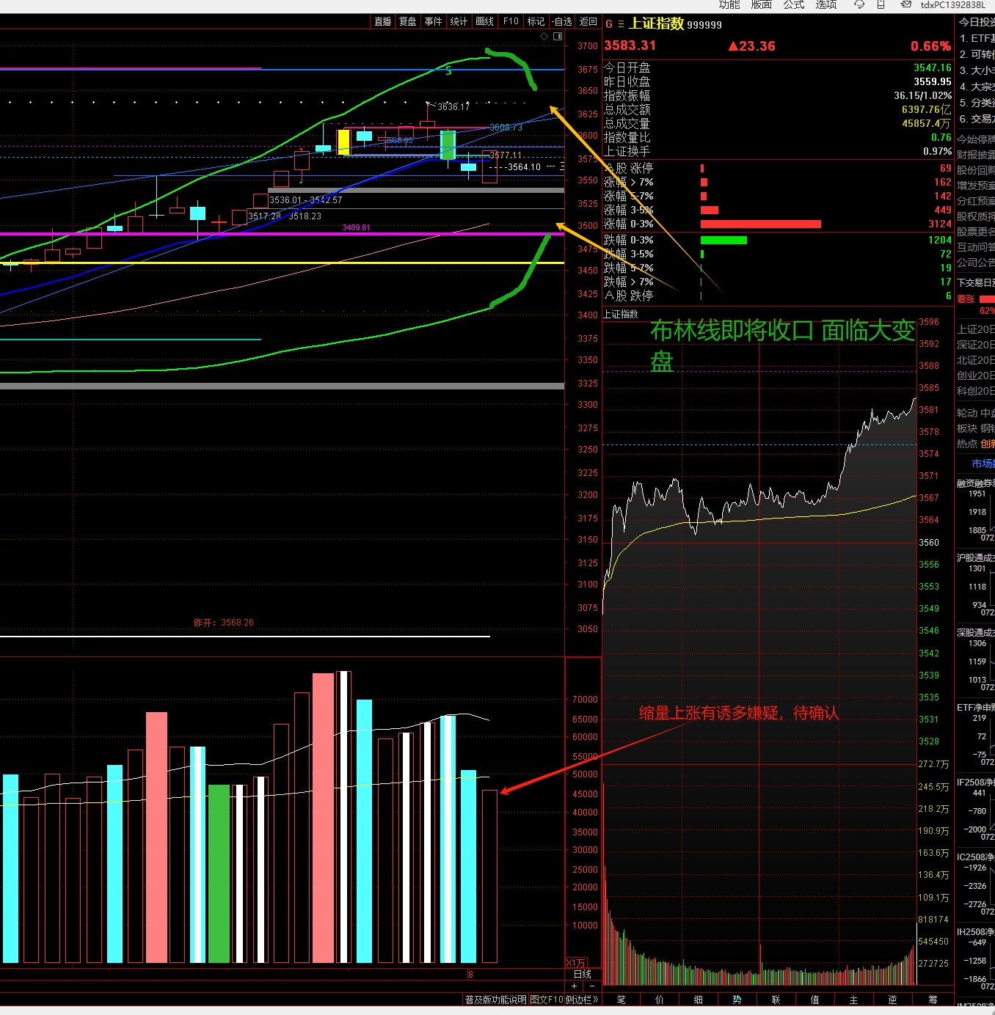
Task: Click the minus zoom-out button under 日线
Action: [x=592, y=986]
